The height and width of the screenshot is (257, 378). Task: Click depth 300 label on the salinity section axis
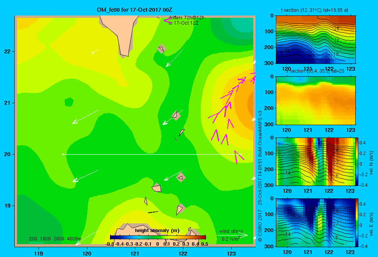pos(269,124)
